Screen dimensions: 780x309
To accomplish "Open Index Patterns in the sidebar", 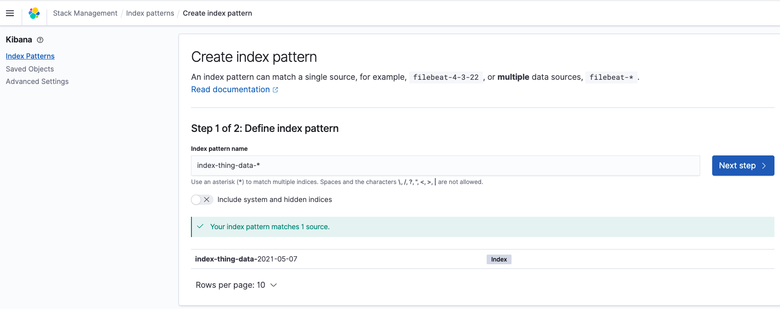I will 30,56.
